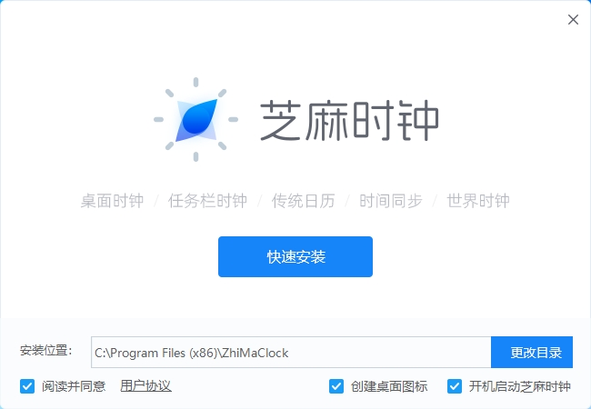591x409 pixels.
Task: Start installation with the 快速安装 button
Action: pos(295,257)
